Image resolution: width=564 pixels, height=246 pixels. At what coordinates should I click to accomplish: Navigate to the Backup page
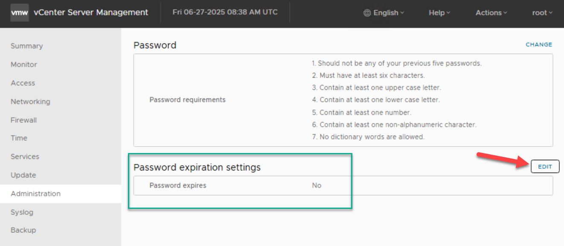click(23, 230)
